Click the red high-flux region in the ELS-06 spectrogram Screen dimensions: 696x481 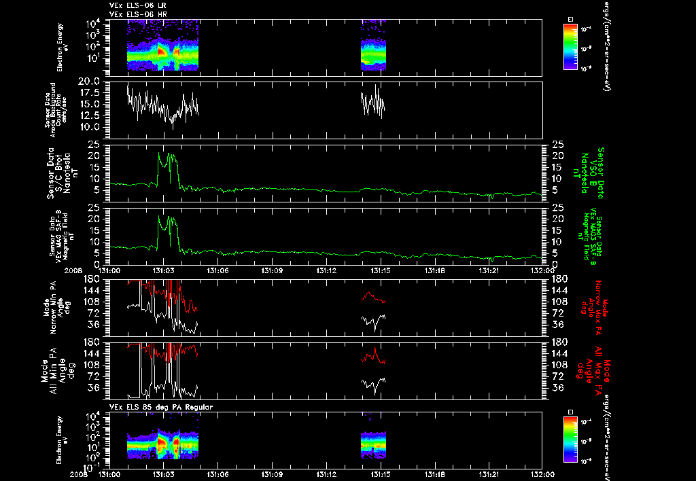point(162,52)
